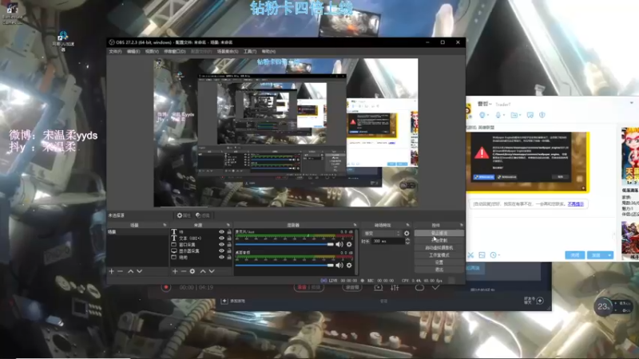639x359 pixels.
Task: Toggle visibility of 文本 (GDI+) source
Action: pos(222,238)
